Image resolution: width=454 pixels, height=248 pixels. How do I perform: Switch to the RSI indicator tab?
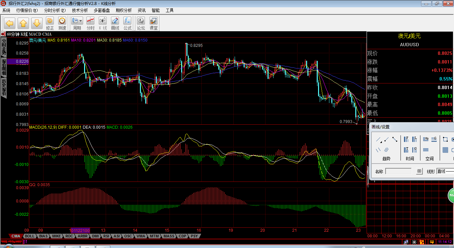click(106, 236)
